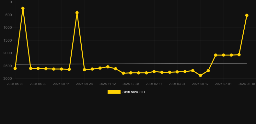Click the 2026-02-14 x-axis date label

tap(154, 84)
